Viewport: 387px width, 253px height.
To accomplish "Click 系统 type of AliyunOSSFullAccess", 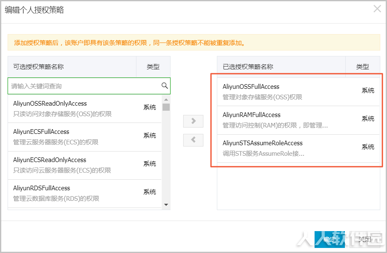I will 368,91.
